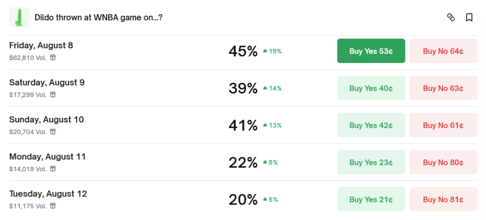
Task: Click Buy Yes 23¢ for Monday
Action: (371, 162)
